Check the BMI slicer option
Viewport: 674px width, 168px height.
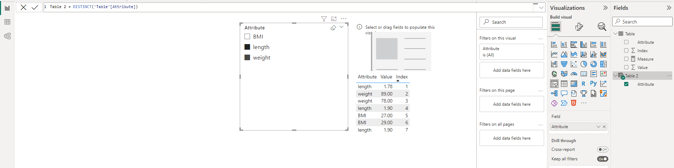pyautogui.click(x=247, y=36)
